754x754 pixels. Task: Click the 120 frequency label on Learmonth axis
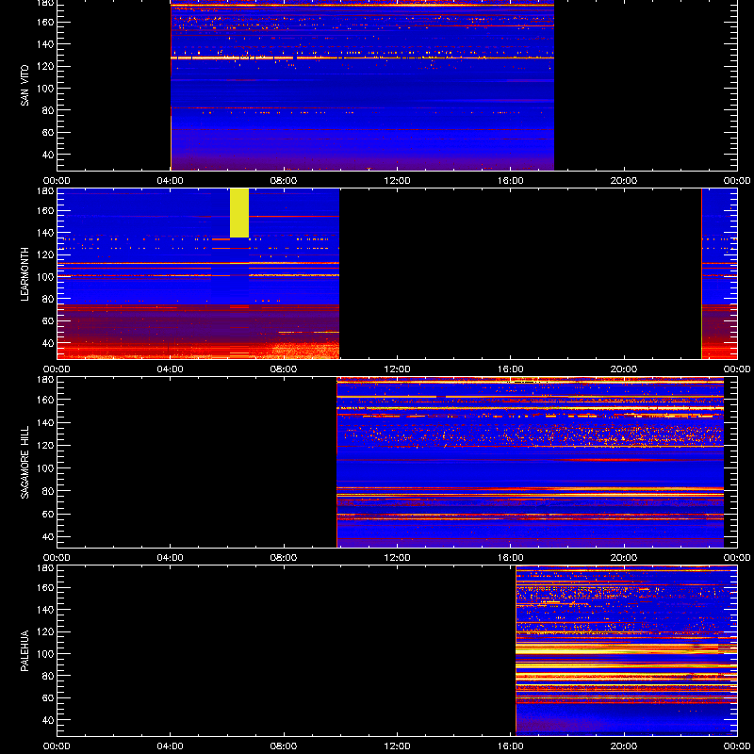pyautogui.click(x=45, y=254)
